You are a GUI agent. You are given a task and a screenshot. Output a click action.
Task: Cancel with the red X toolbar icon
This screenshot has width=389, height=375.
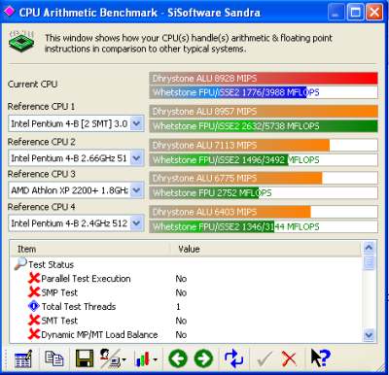click(x=289, y=358)
